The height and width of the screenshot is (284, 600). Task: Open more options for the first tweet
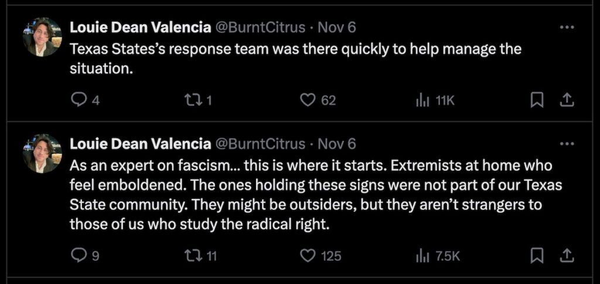(566, 27)
